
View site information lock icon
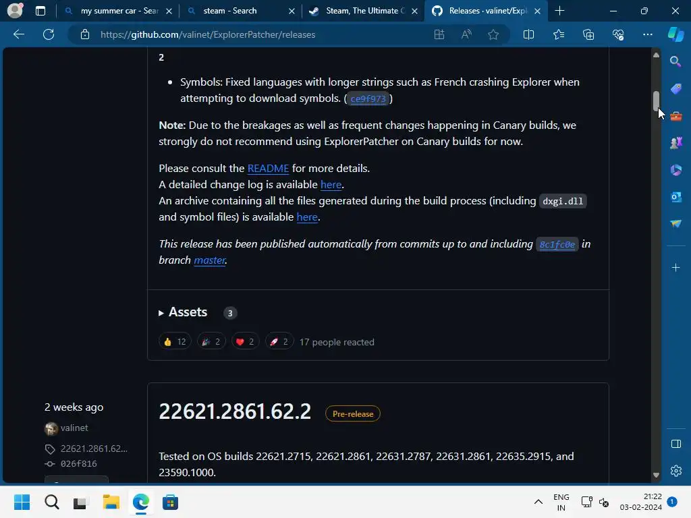[85, 34]
